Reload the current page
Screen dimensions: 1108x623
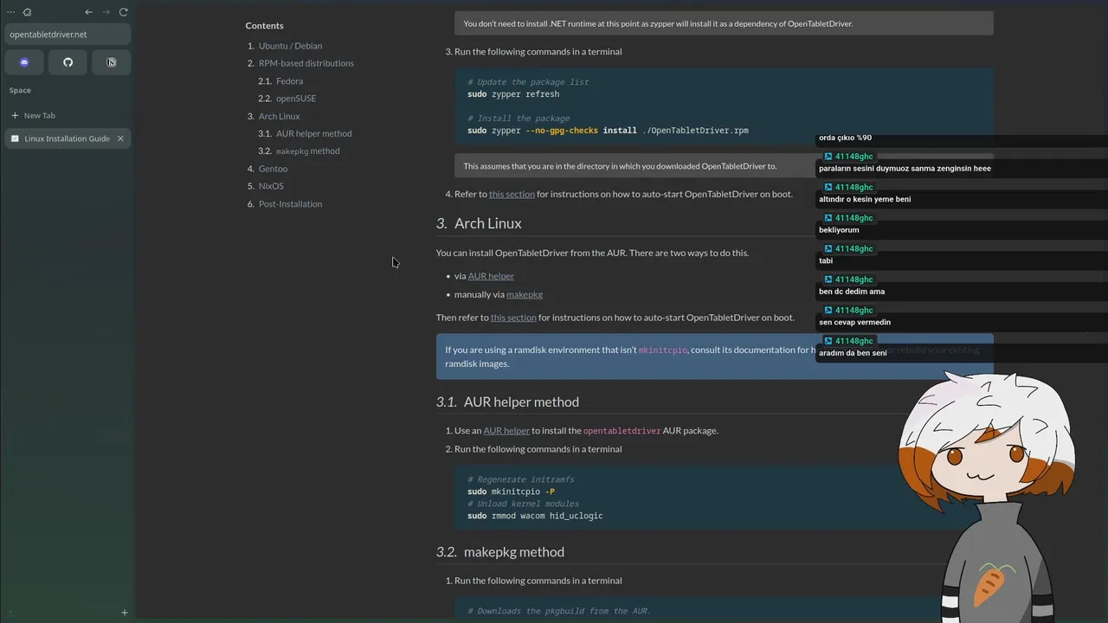123,12
